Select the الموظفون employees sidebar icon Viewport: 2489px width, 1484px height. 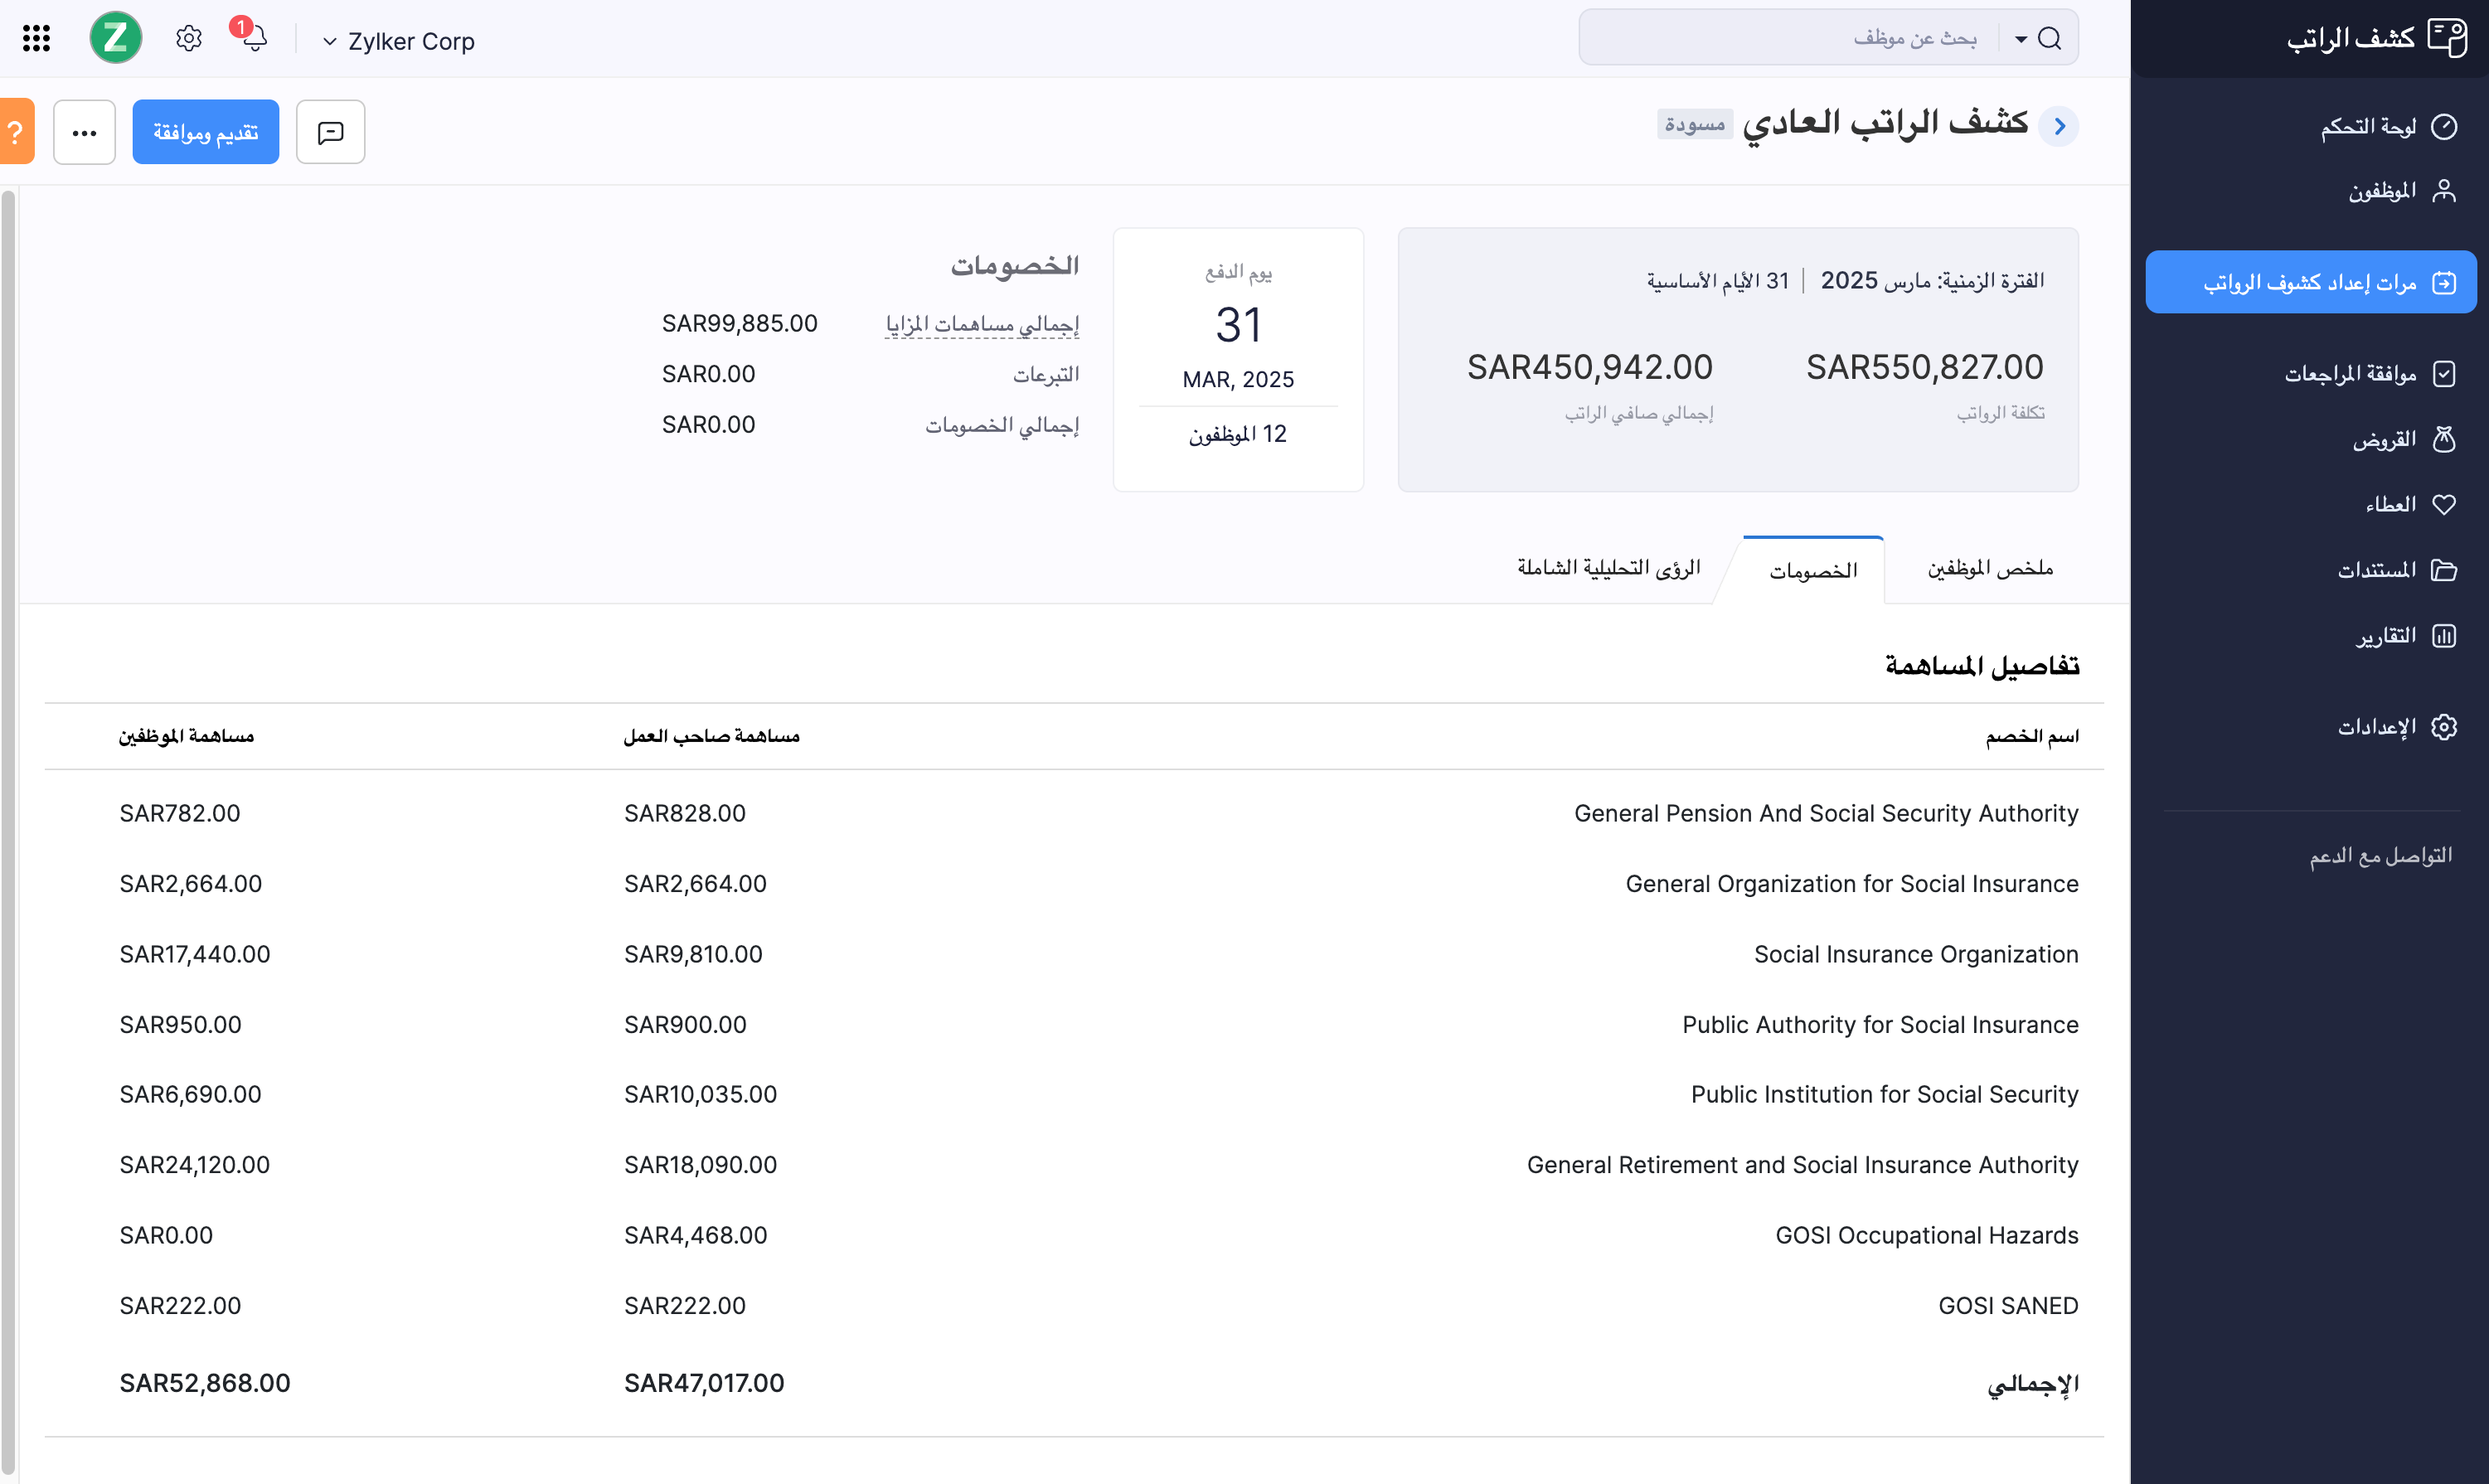coord(2446,190)
